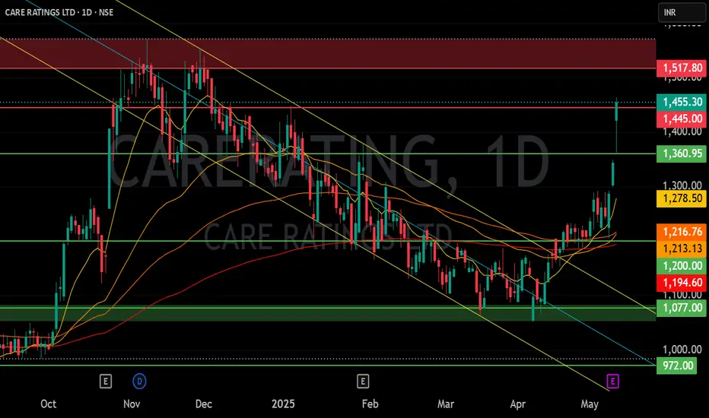
Task: Click the Oct label on time axis
Action: point(49,404)
